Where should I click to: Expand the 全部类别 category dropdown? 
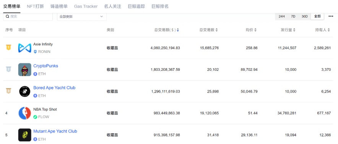82,16
